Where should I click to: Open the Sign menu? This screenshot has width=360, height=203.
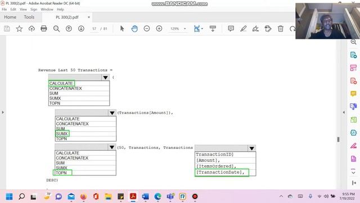[x=34, y=10]
